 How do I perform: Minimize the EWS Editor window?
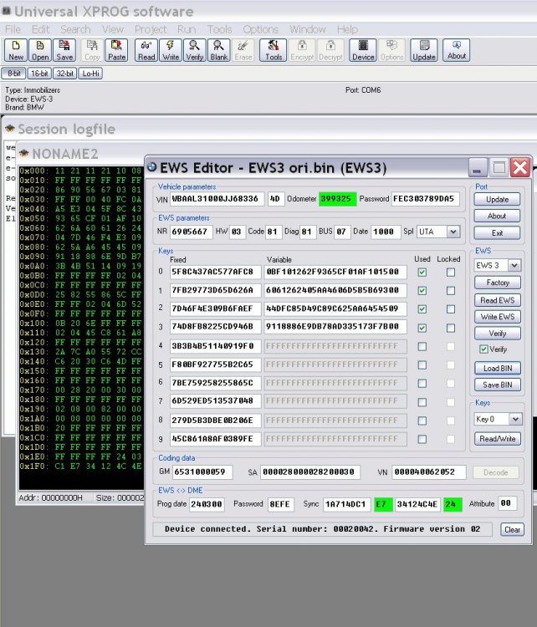click(x=478, y=168)
